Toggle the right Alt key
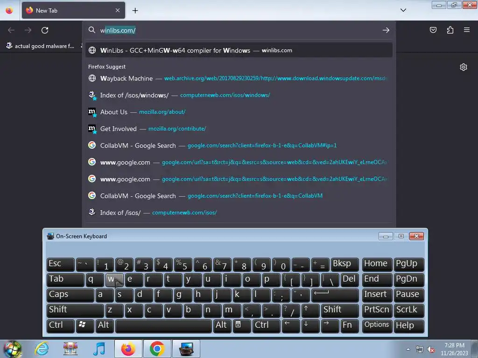This screenshot has width=478, height=358. (222, 325)
